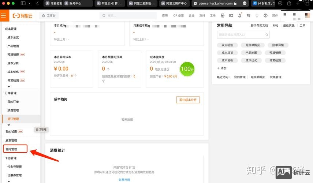Open the shopping cart icon
Viewport: 313px width, 183px height.
[x=248, y=16]
